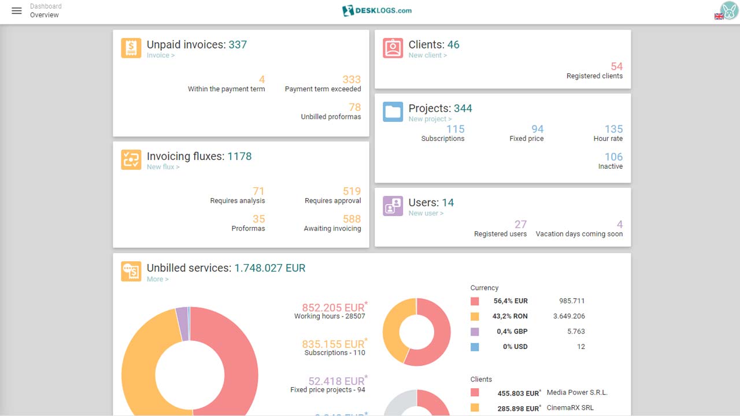
Task: Click 'Registered users' count 27
Action: (x=521, y=224)
